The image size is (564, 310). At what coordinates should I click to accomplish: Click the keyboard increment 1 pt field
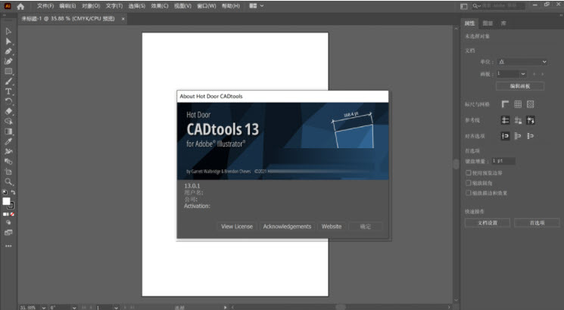(503, 161)
